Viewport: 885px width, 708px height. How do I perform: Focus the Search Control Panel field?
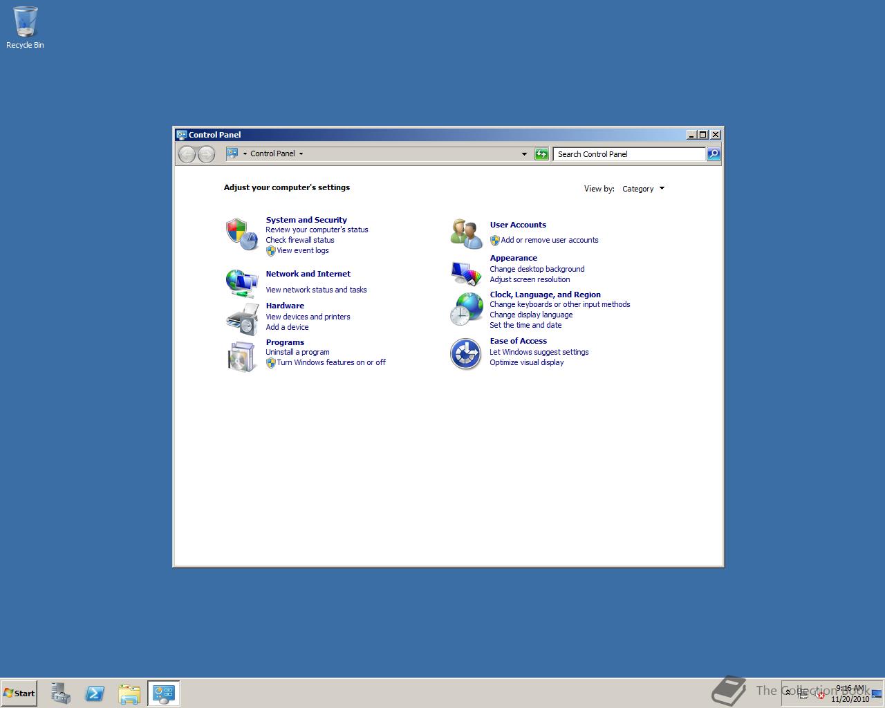[629, 154]
